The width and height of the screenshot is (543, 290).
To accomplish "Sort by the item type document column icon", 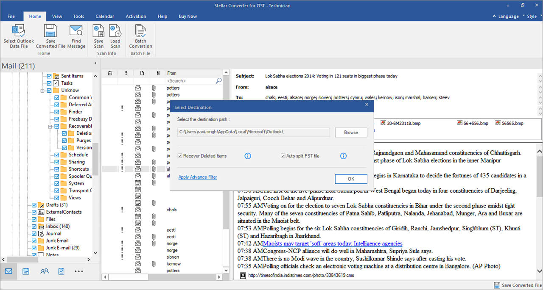I will point(142,73).
